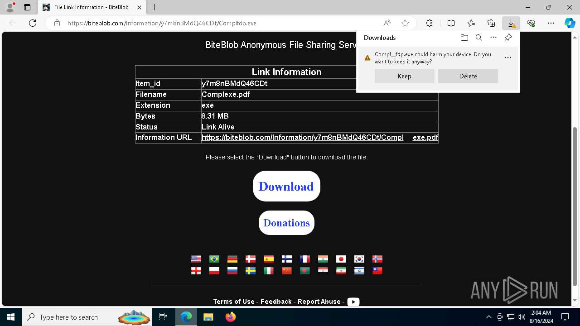Viewport: 580px width, 326px height.
Task: View site information lock icon
Action: [57, 23]
